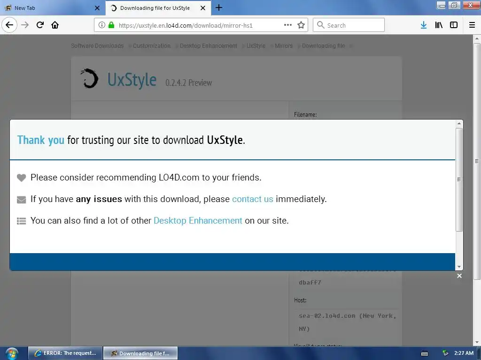481x360 pixels.
Task: Open Customization breadcrumb
Action: [152, 45]
